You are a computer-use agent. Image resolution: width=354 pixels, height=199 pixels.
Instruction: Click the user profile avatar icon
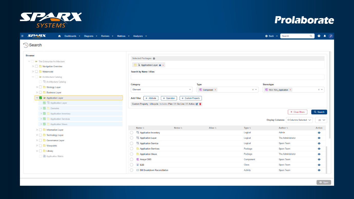tap(331, 36)
